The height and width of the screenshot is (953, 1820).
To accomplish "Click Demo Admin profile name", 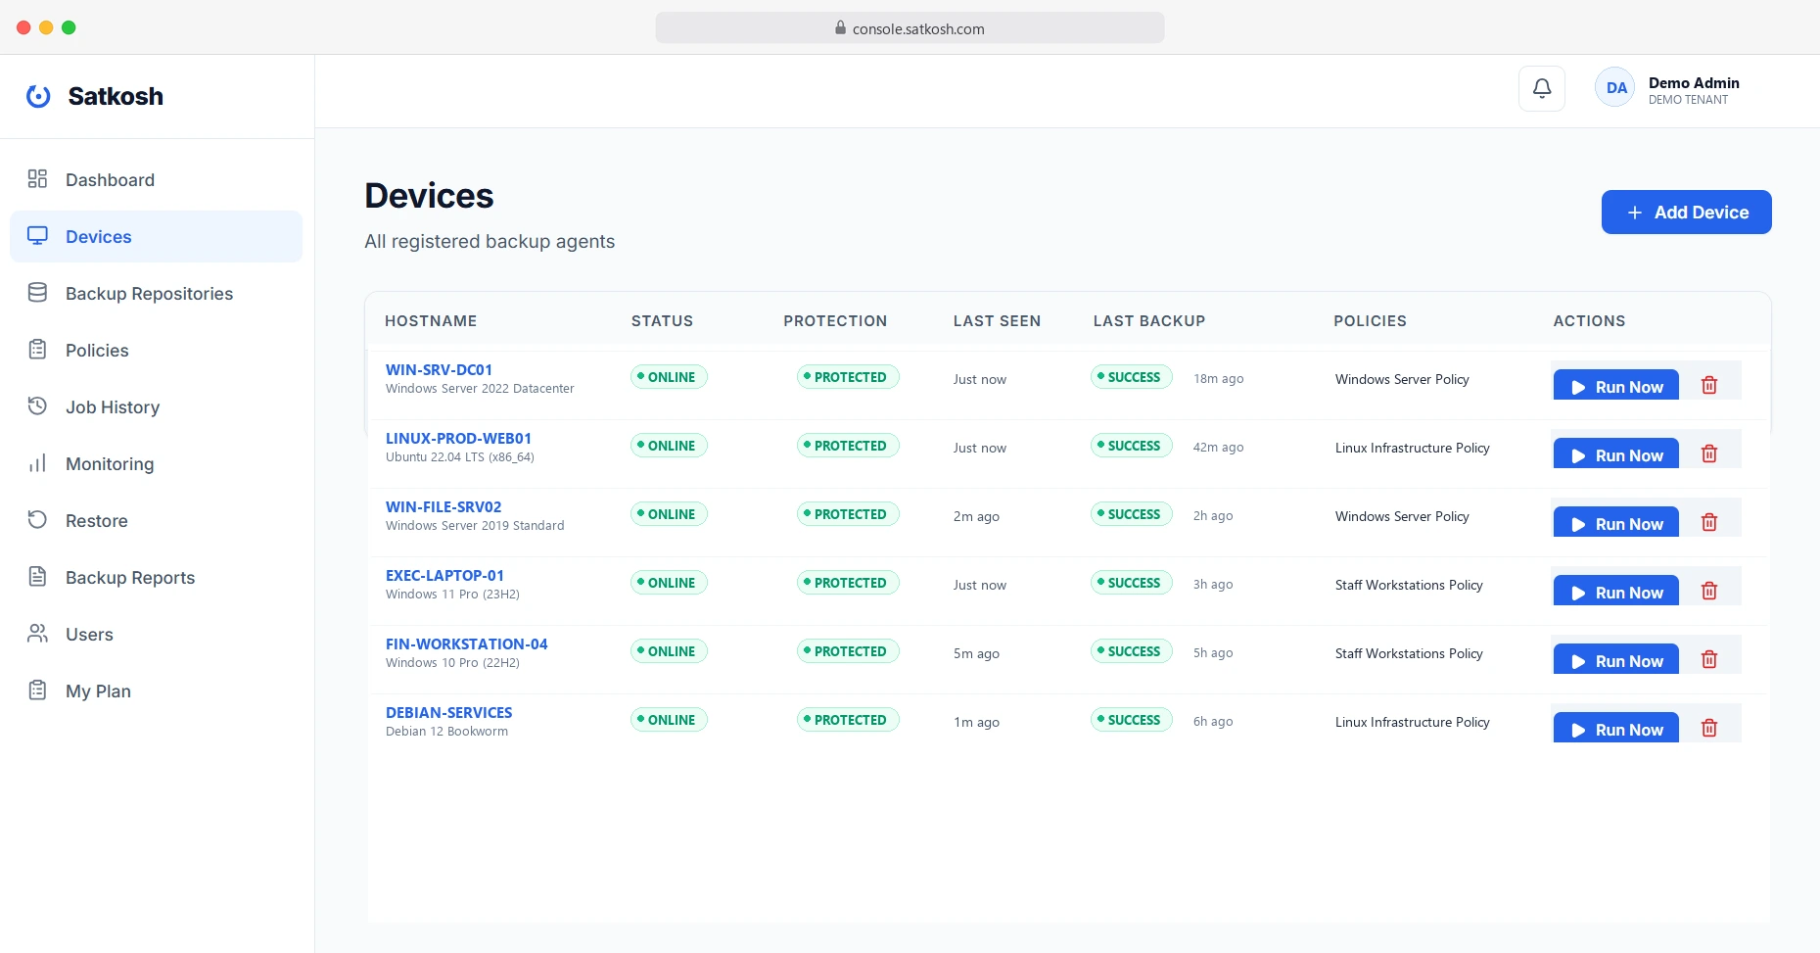I will pos(1694,82).
